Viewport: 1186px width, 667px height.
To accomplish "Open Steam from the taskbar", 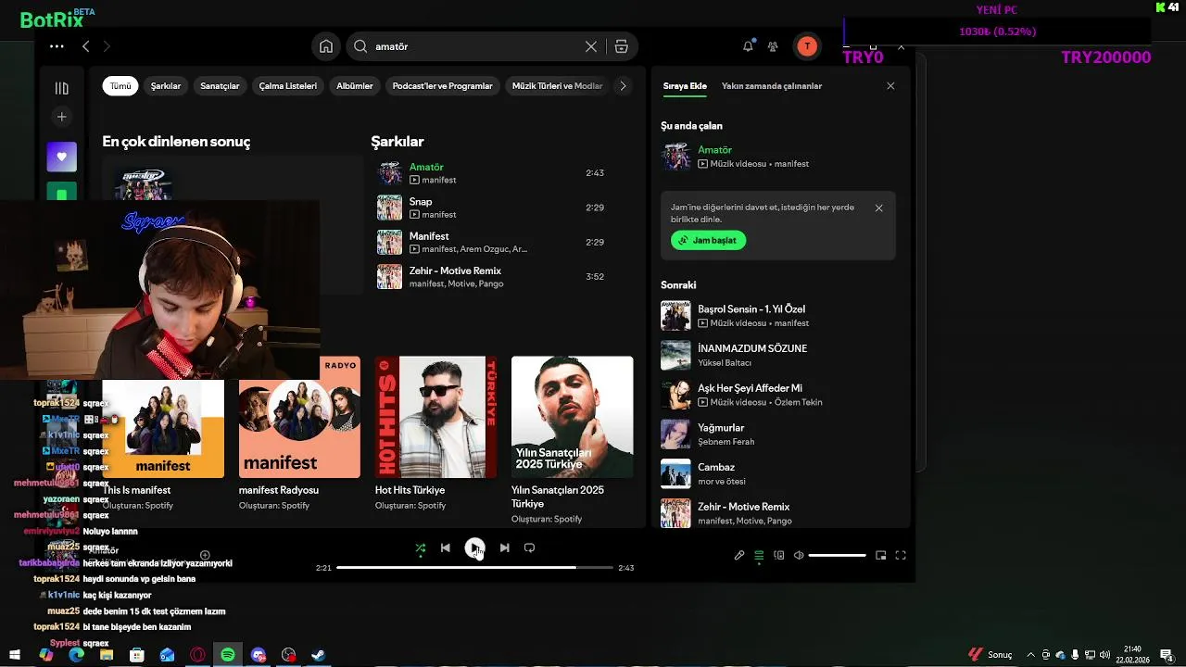I will (x=319, y=655).
